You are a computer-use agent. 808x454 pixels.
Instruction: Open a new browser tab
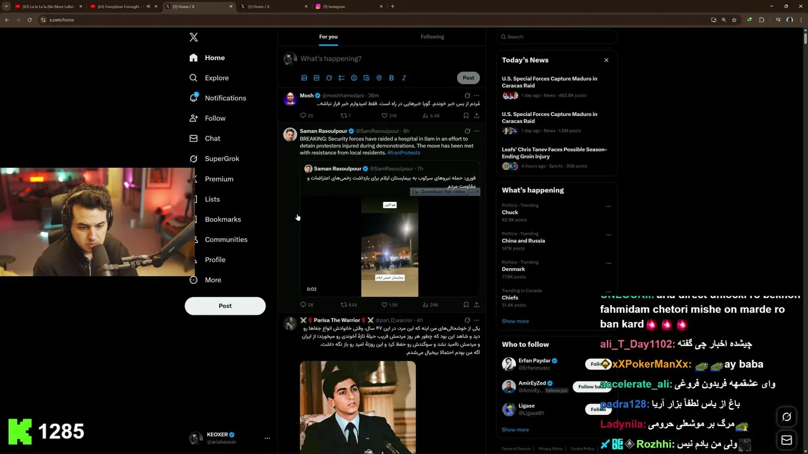pyautogui.click(x=393, y=6)
